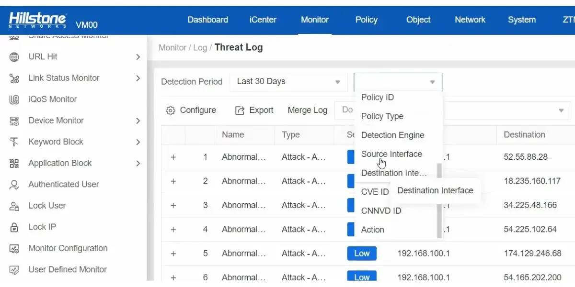Viewport: 575px width, 287px height.
Task: Click the Lock IP icon
Action: pos(14,227)
